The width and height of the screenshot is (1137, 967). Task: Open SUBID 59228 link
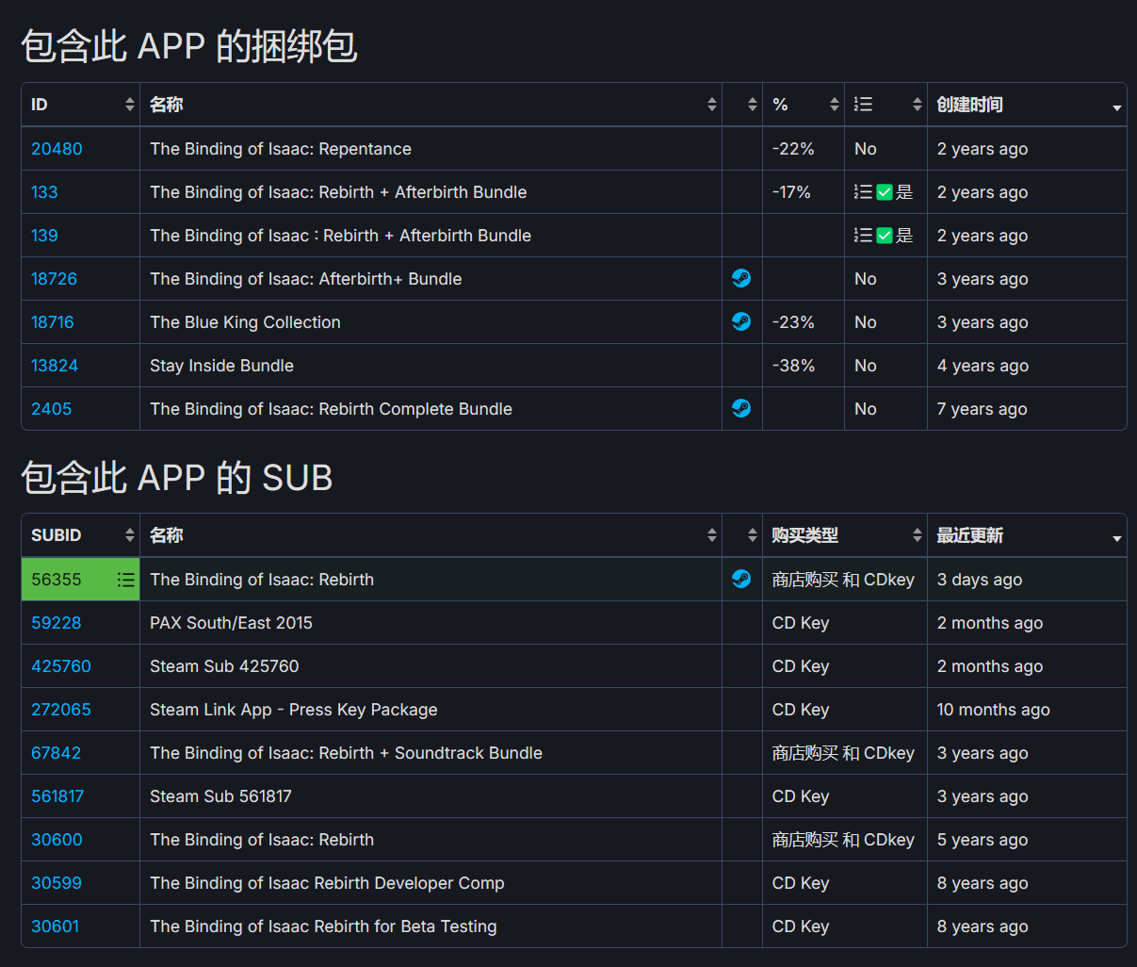tap(57, 623)
